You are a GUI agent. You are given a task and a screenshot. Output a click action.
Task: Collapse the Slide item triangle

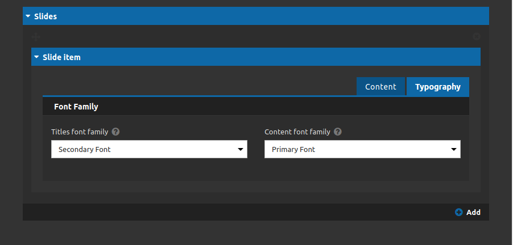coord(36,57)
